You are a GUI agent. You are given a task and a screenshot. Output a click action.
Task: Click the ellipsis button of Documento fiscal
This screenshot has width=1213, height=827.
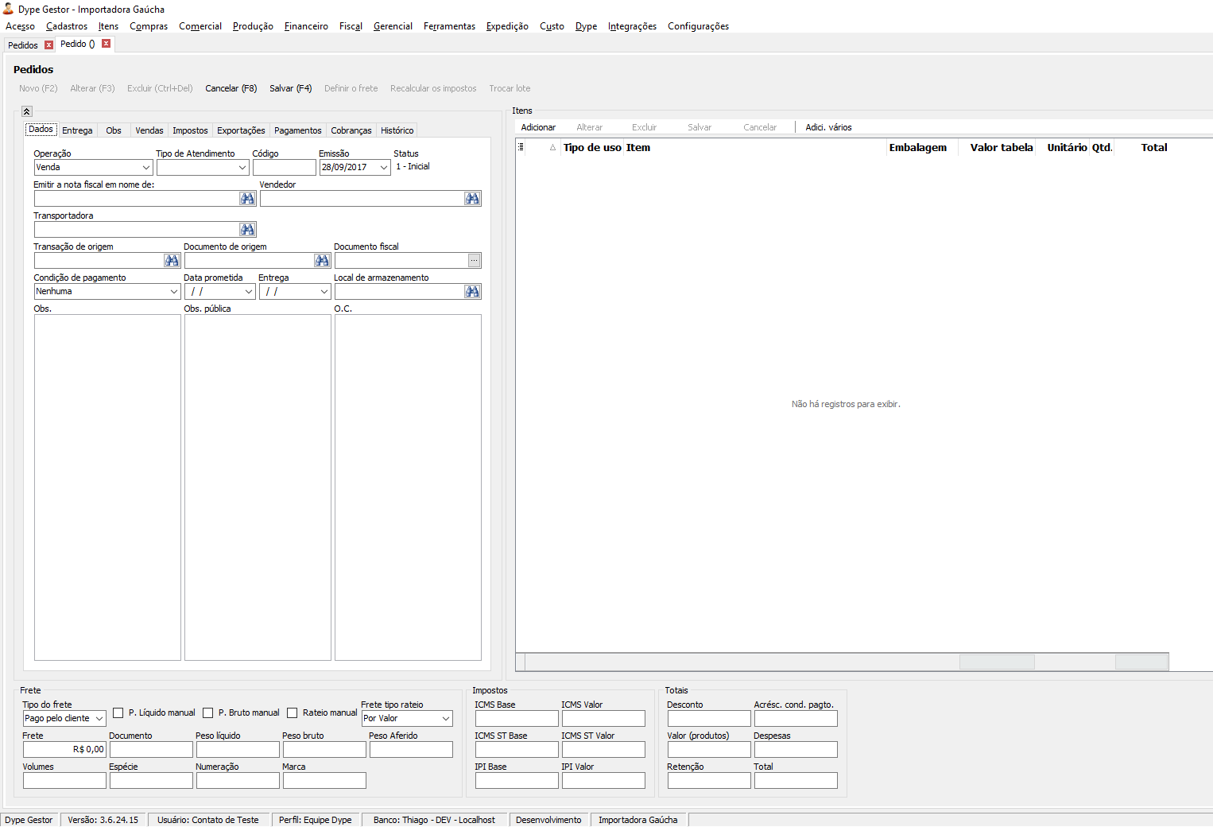tap(474, 261)
